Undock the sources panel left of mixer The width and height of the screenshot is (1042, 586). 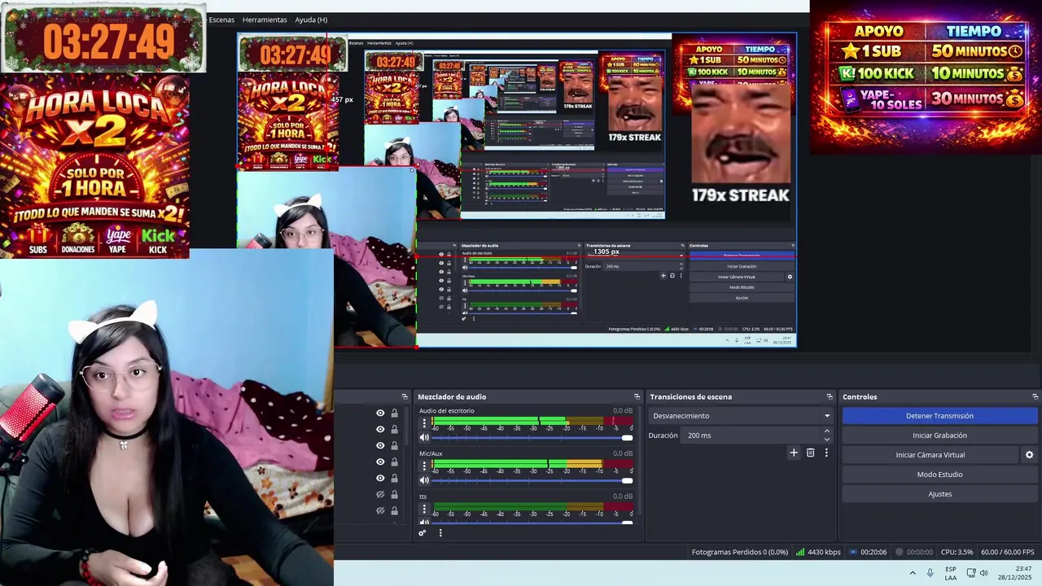(405, 396)
